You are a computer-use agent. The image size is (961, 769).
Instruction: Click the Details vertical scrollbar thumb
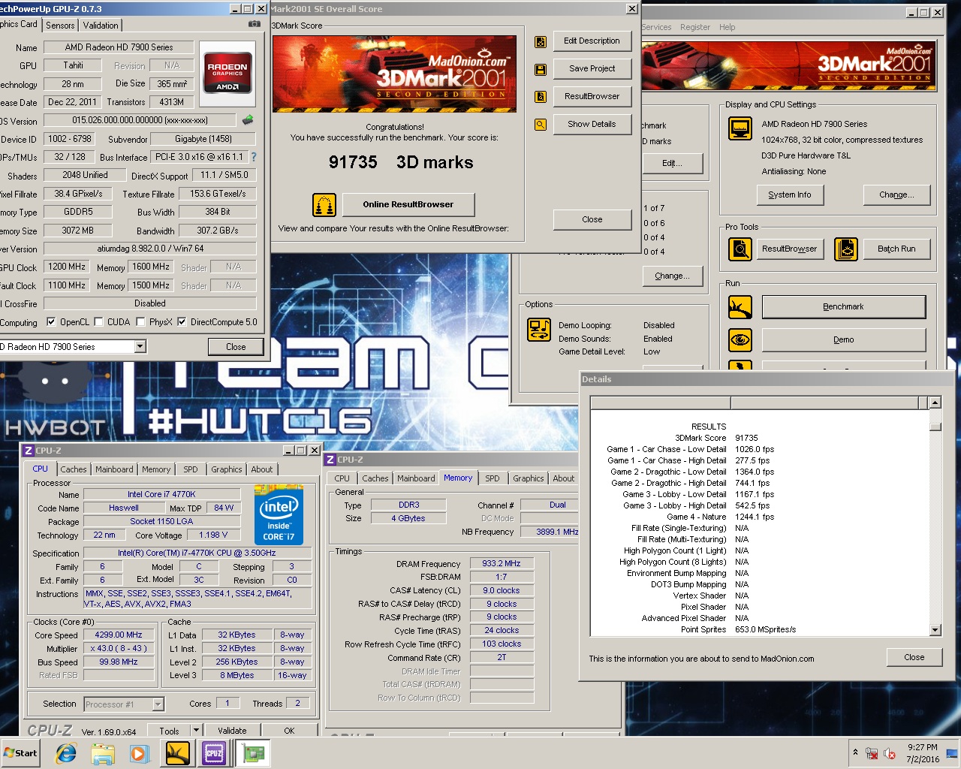tap(935, 427)
